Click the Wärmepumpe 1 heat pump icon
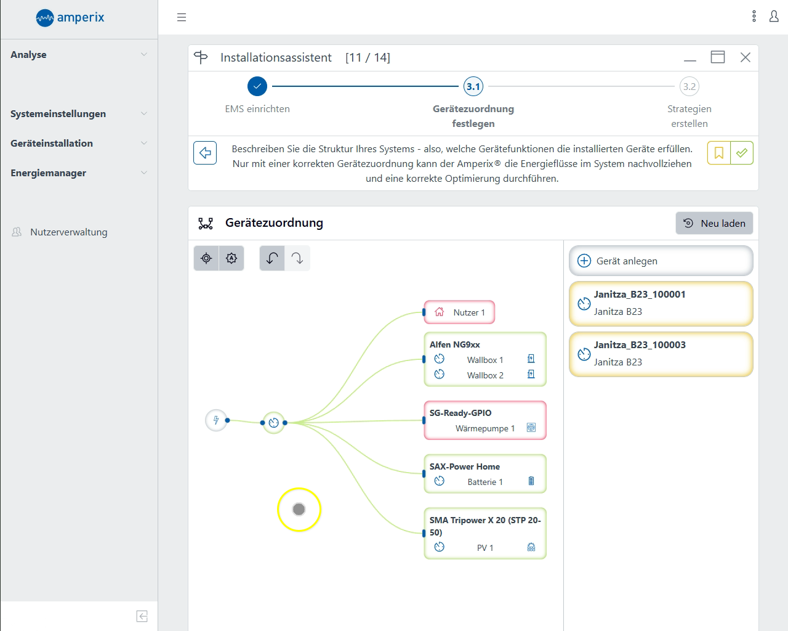 coord(531,428)
